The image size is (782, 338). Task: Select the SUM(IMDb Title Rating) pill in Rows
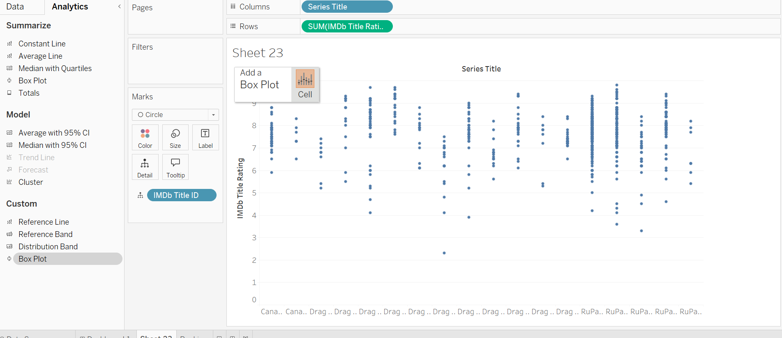click(347, 26)
